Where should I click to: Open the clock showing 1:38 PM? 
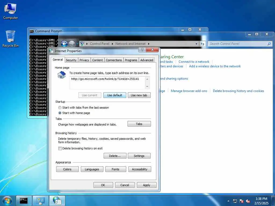point(261,201)
